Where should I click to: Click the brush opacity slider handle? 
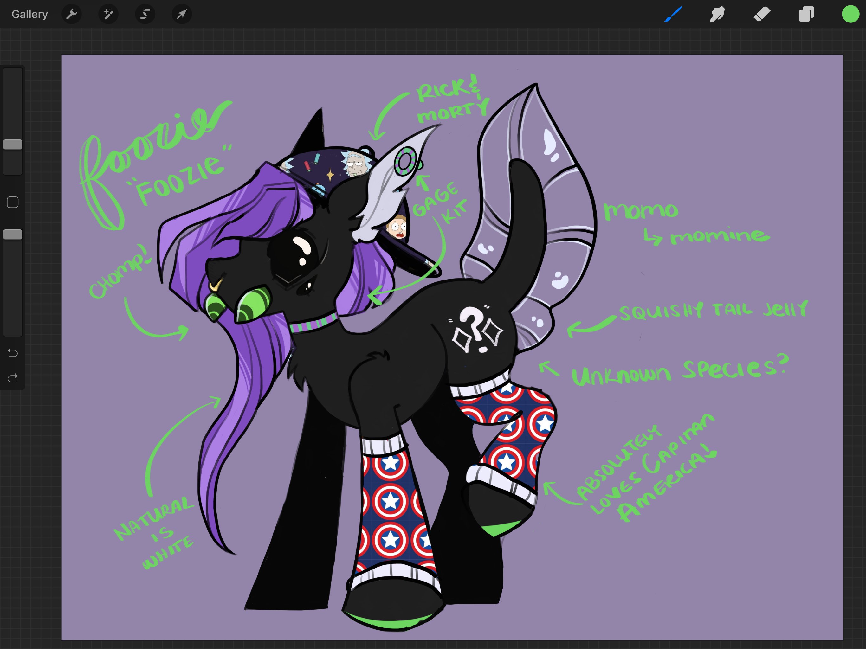[13, 235]
